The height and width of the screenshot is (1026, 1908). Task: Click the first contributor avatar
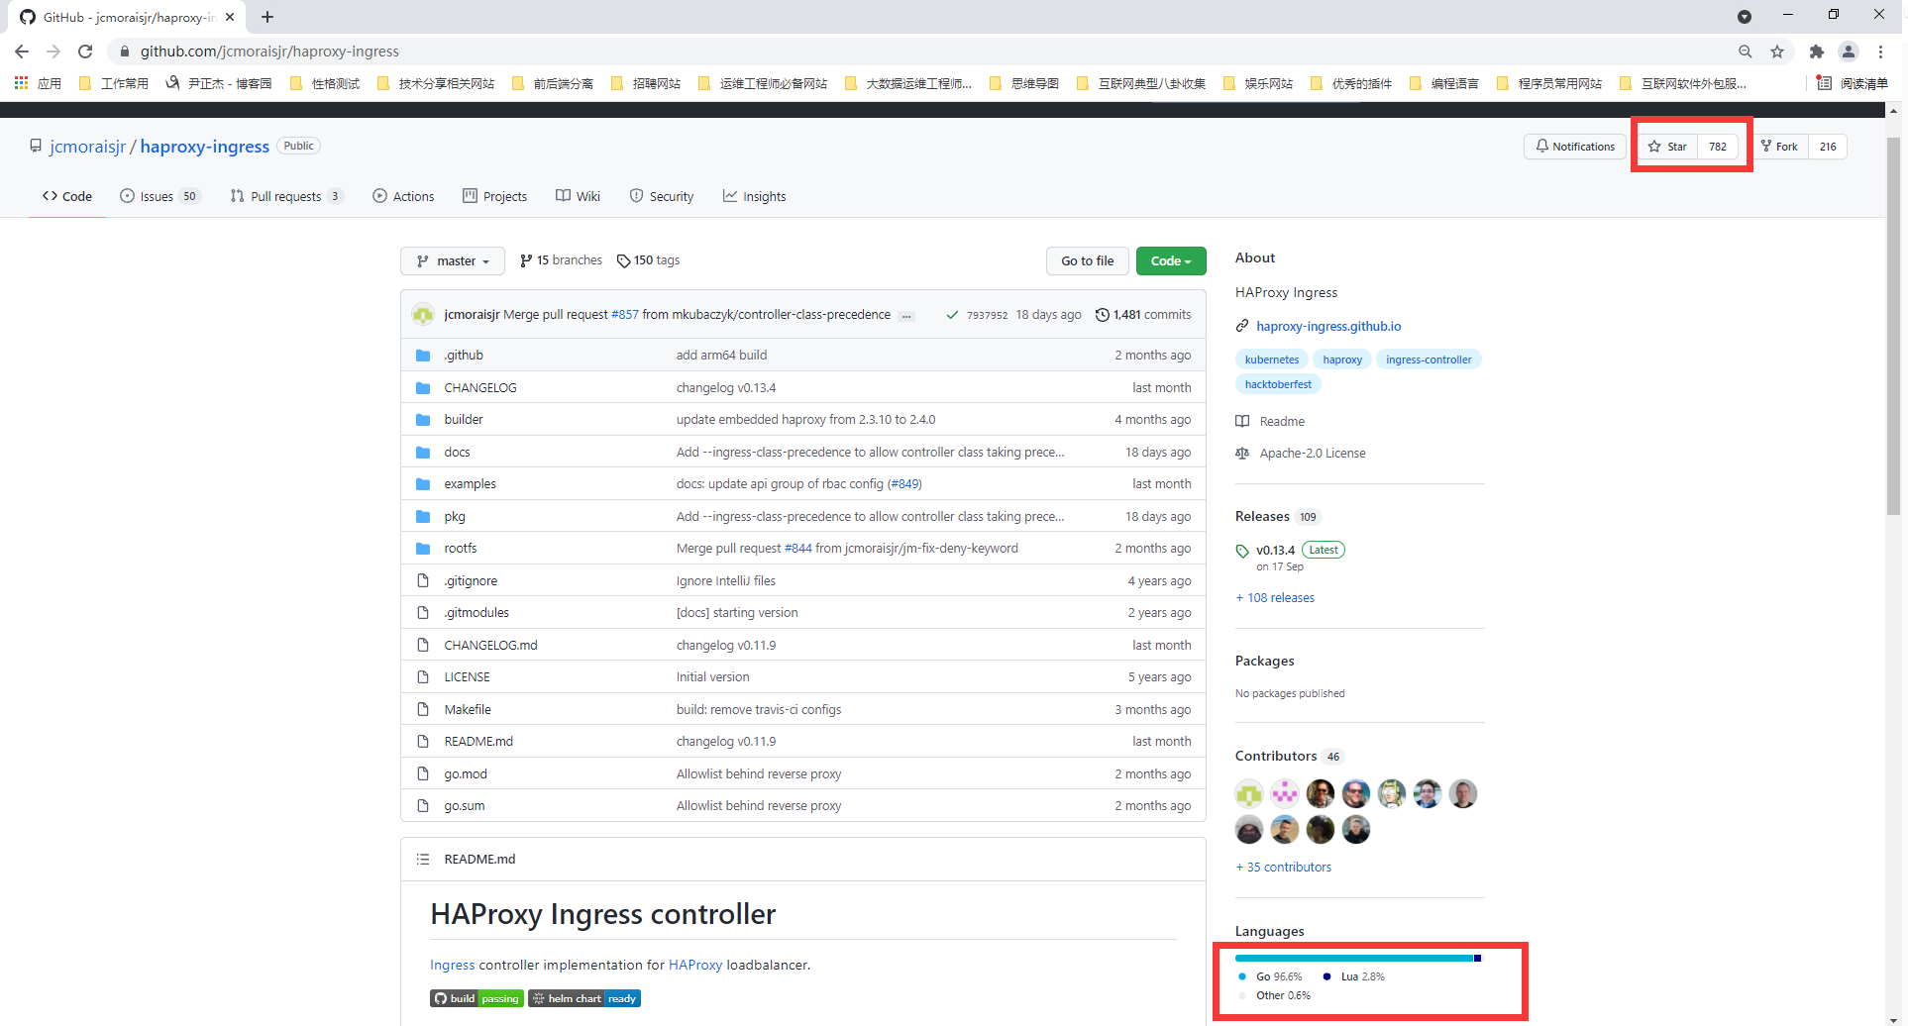(x=1249, y=793)
